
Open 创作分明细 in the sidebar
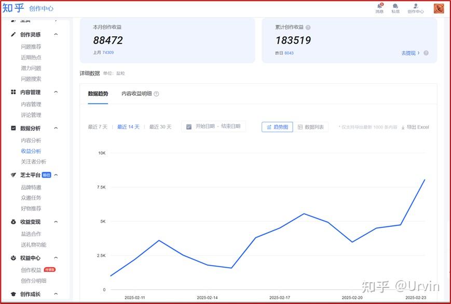click(33, 281)
